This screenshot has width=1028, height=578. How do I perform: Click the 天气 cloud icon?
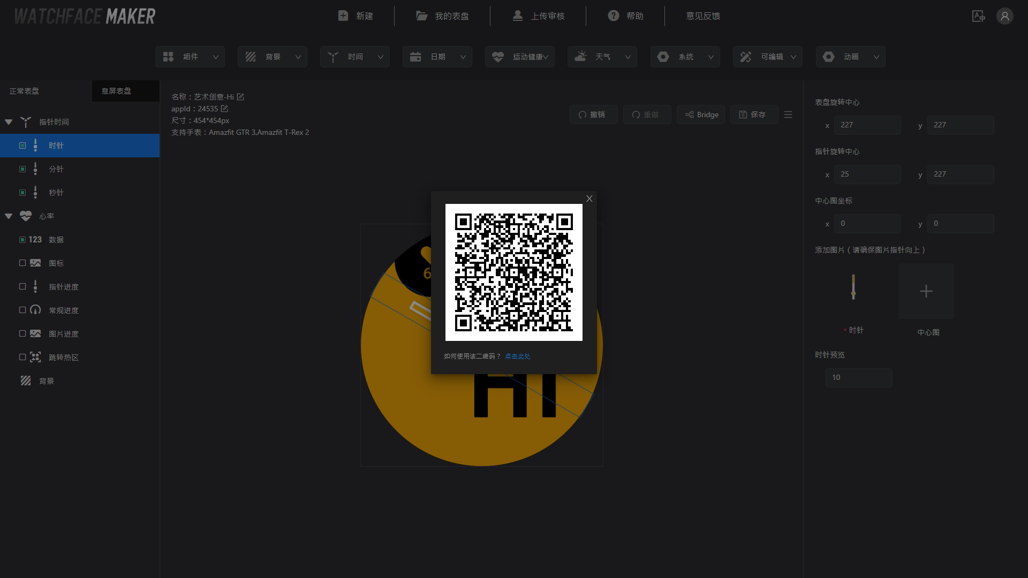point(580,56)
